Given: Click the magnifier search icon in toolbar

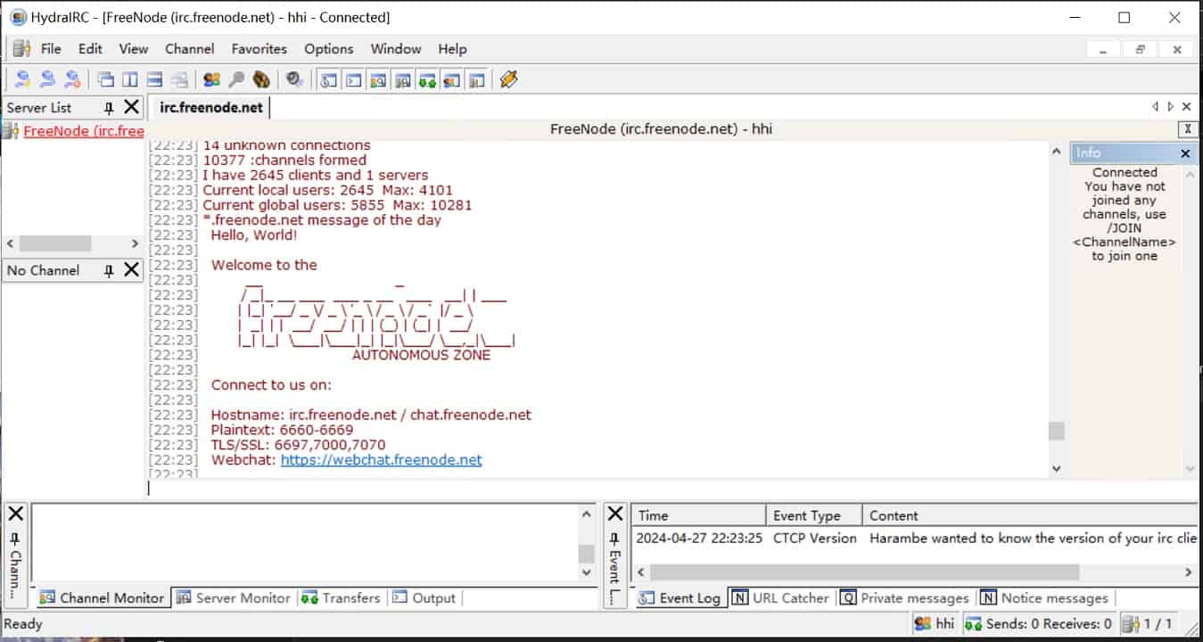Looking at the screenshot, I should pos(236,80).
